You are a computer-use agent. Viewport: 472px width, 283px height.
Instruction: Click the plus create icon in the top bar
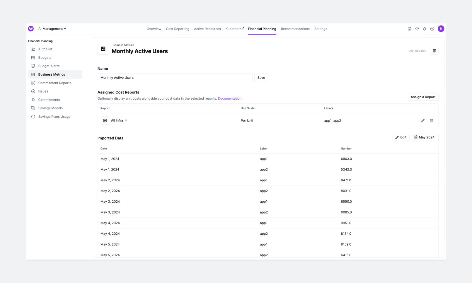pos(432,29)
